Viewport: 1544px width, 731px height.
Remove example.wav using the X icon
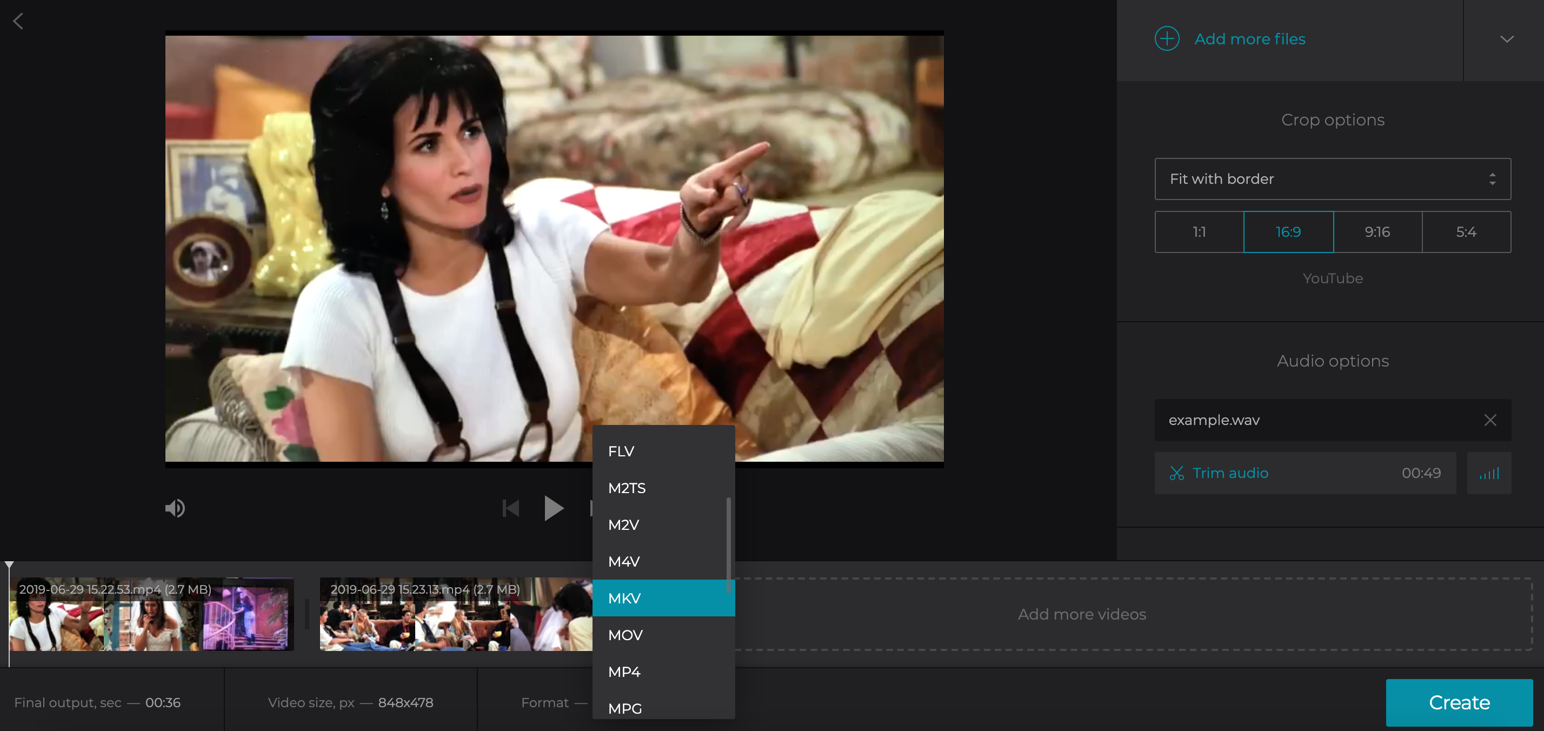(x=1490, y=420)
